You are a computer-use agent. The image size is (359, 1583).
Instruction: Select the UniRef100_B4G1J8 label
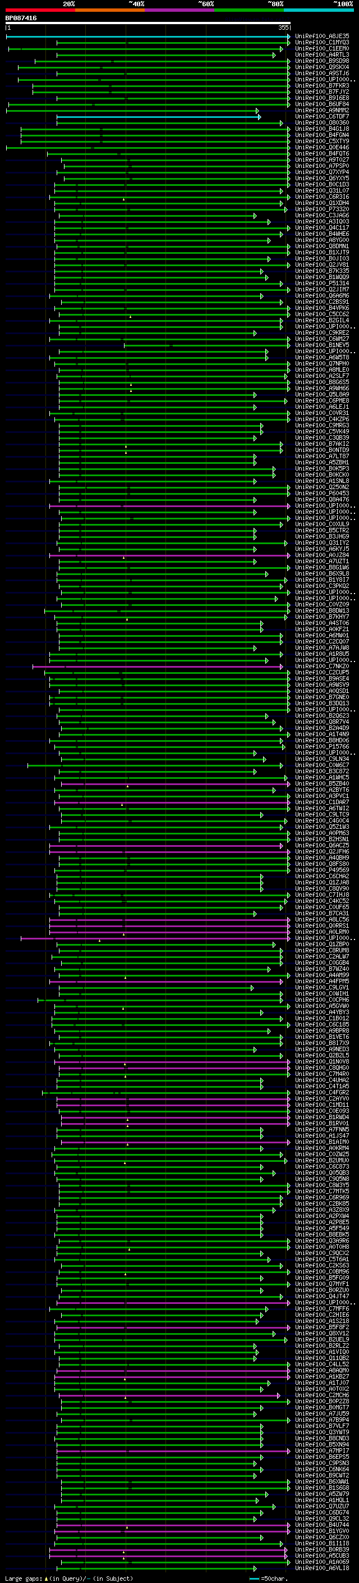click(x=322, y=129)
